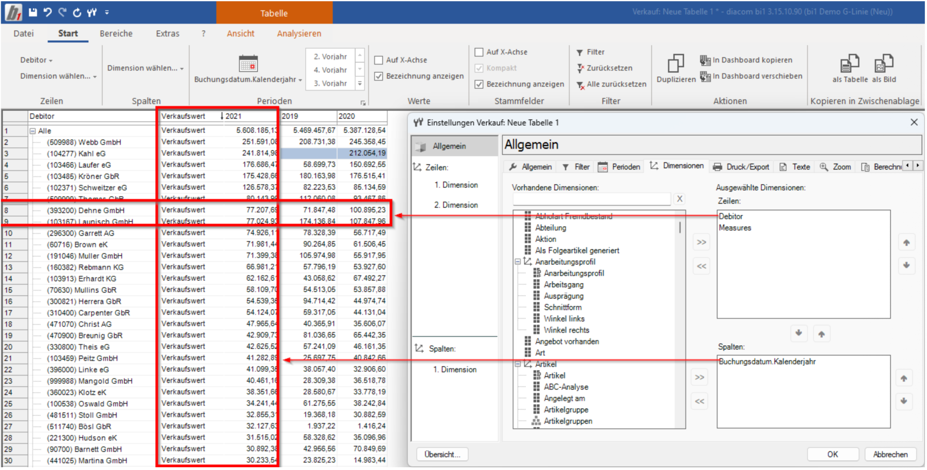The height and width of the screenshot is (470, 927).
Task: Click the Vorhandene Dimensionen search box
Action: point(592,199)
